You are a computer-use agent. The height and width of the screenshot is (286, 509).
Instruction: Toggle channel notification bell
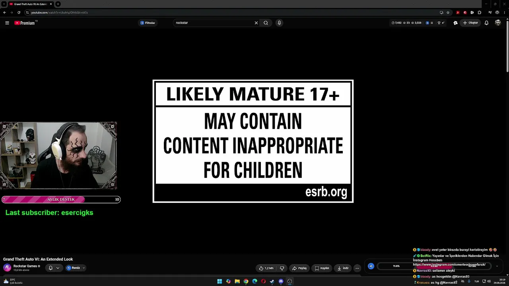[51, 268]
